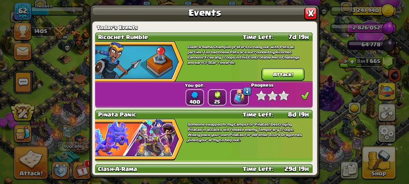Open the Piñata Panic event banner
The width and height of the screenshot is (409, 184).
coord(138,139)
